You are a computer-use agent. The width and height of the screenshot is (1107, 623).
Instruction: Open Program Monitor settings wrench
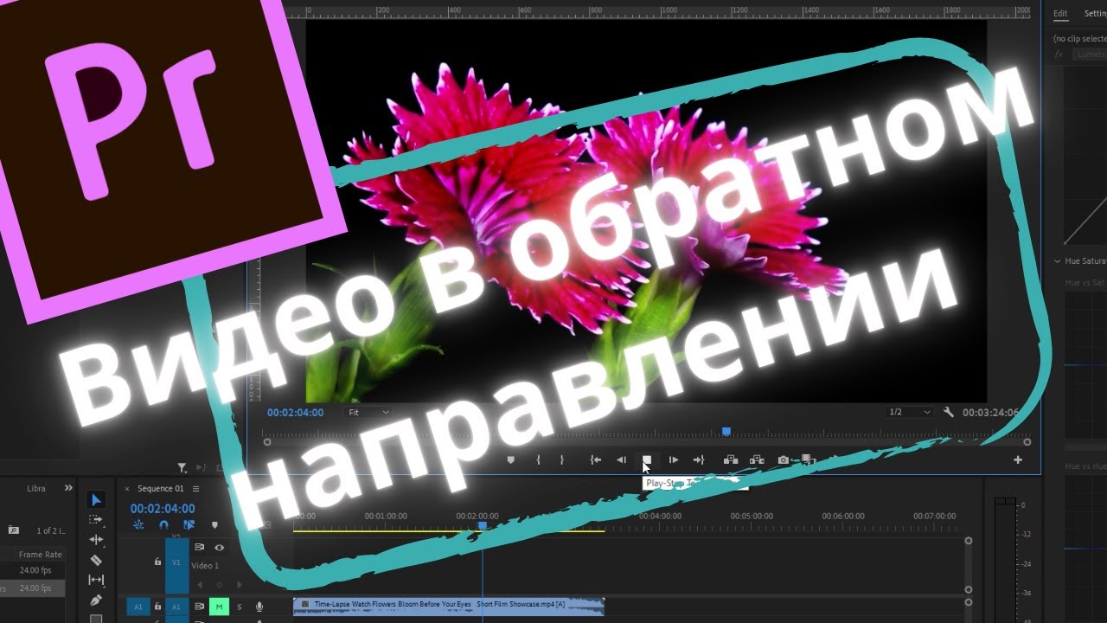point(948,413)
